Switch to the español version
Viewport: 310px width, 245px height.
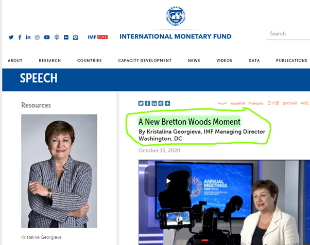237,103
